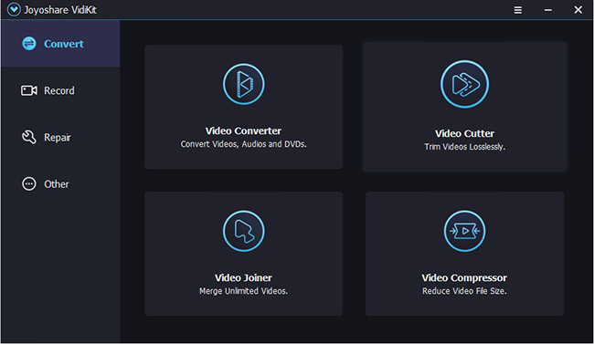
Task: Click 'Reduce Video File Size.' description
Action: click(464, 291)
